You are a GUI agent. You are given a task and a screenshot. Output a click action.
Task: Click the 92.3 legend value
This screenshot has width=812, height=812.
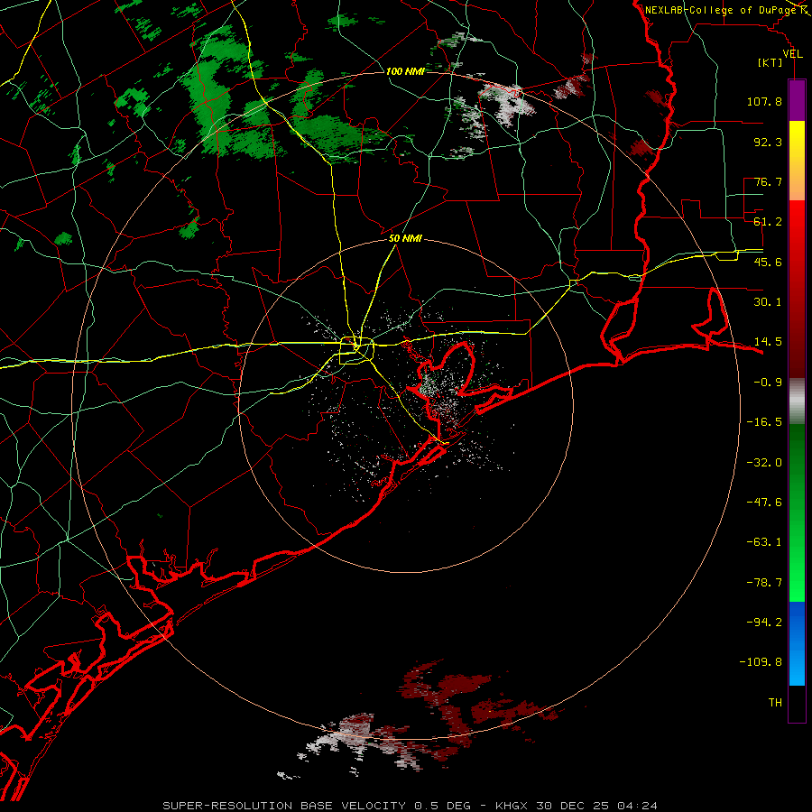(768, 142)
